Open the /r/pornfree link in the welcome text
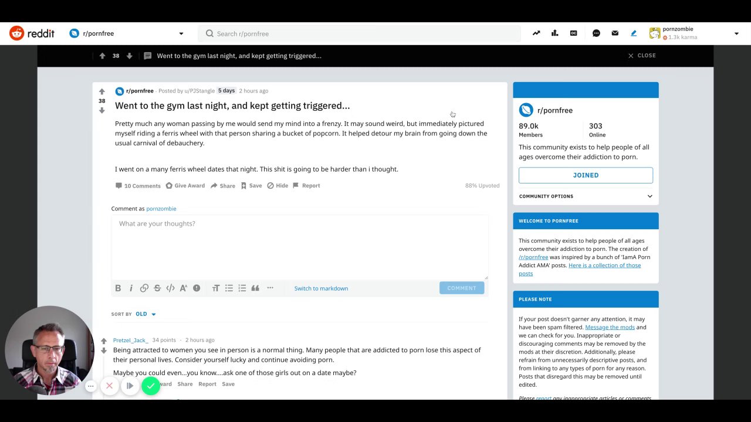The height and width of the screenshot is (422, 751). pyautogui.click(x=533, y=257)
